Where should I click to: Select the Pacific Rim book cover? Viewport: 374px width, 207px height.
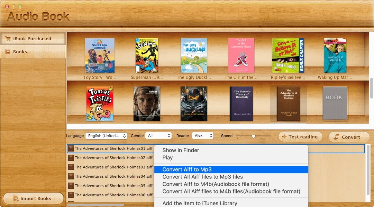point(194,104)
